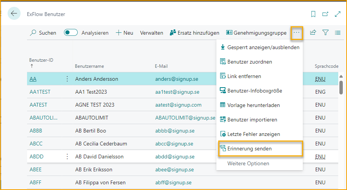This screenshot has width=347, height=190.
Task: Open the Verwalten menu
Action: coord(152,33)
